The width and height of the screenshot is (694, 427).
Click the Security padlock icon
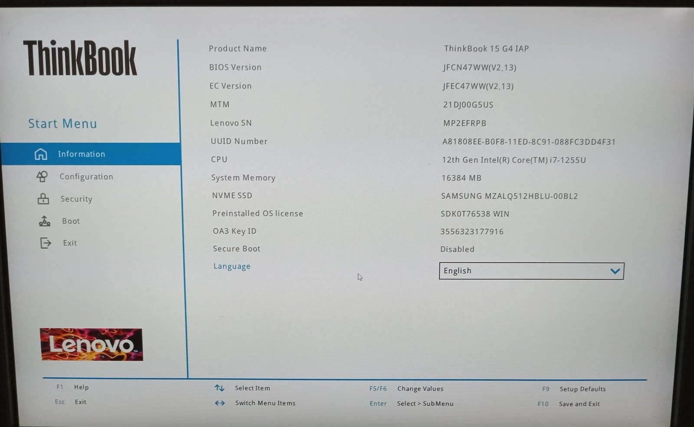click(43, 199)
